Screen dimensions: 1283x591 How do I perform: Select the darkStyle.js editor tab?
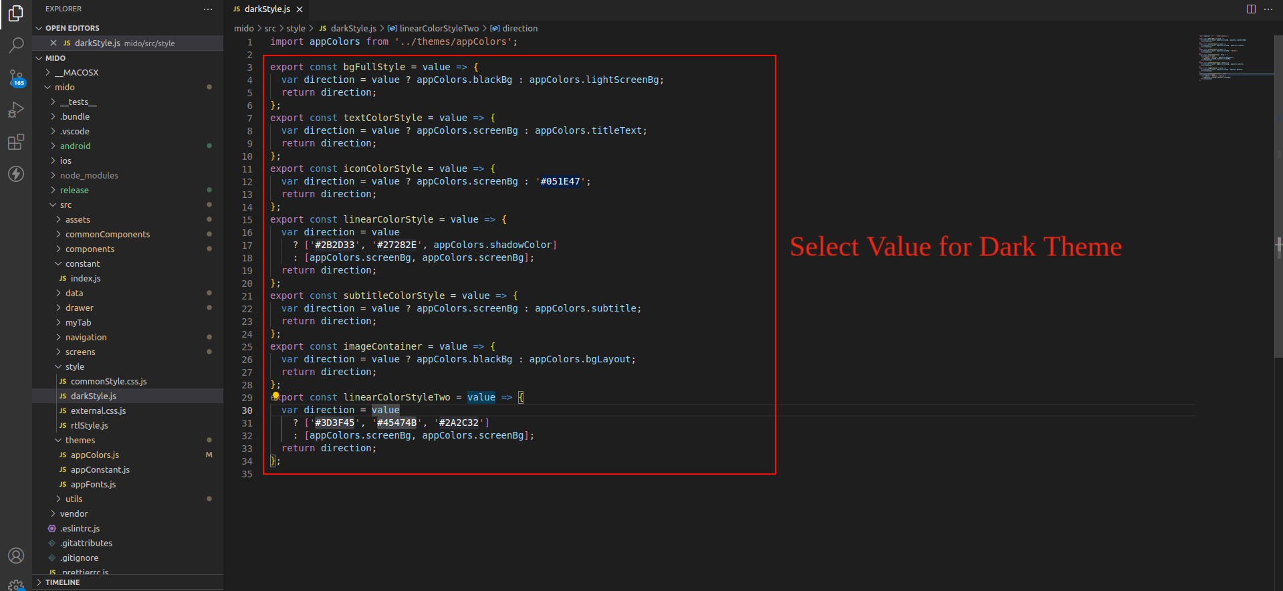(x=267, y=9)
